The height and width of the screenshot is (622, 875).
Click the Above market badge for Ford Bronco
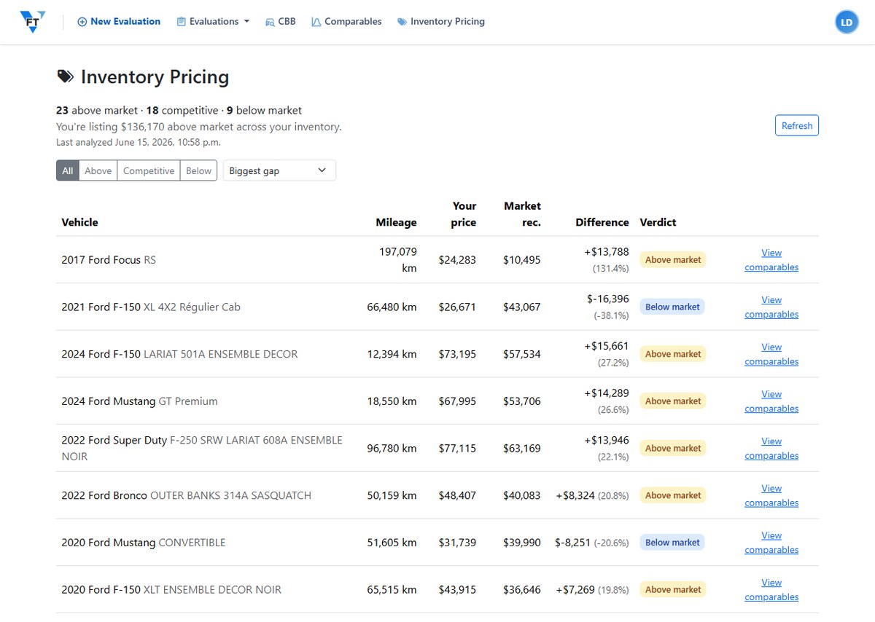click(673, 495)
